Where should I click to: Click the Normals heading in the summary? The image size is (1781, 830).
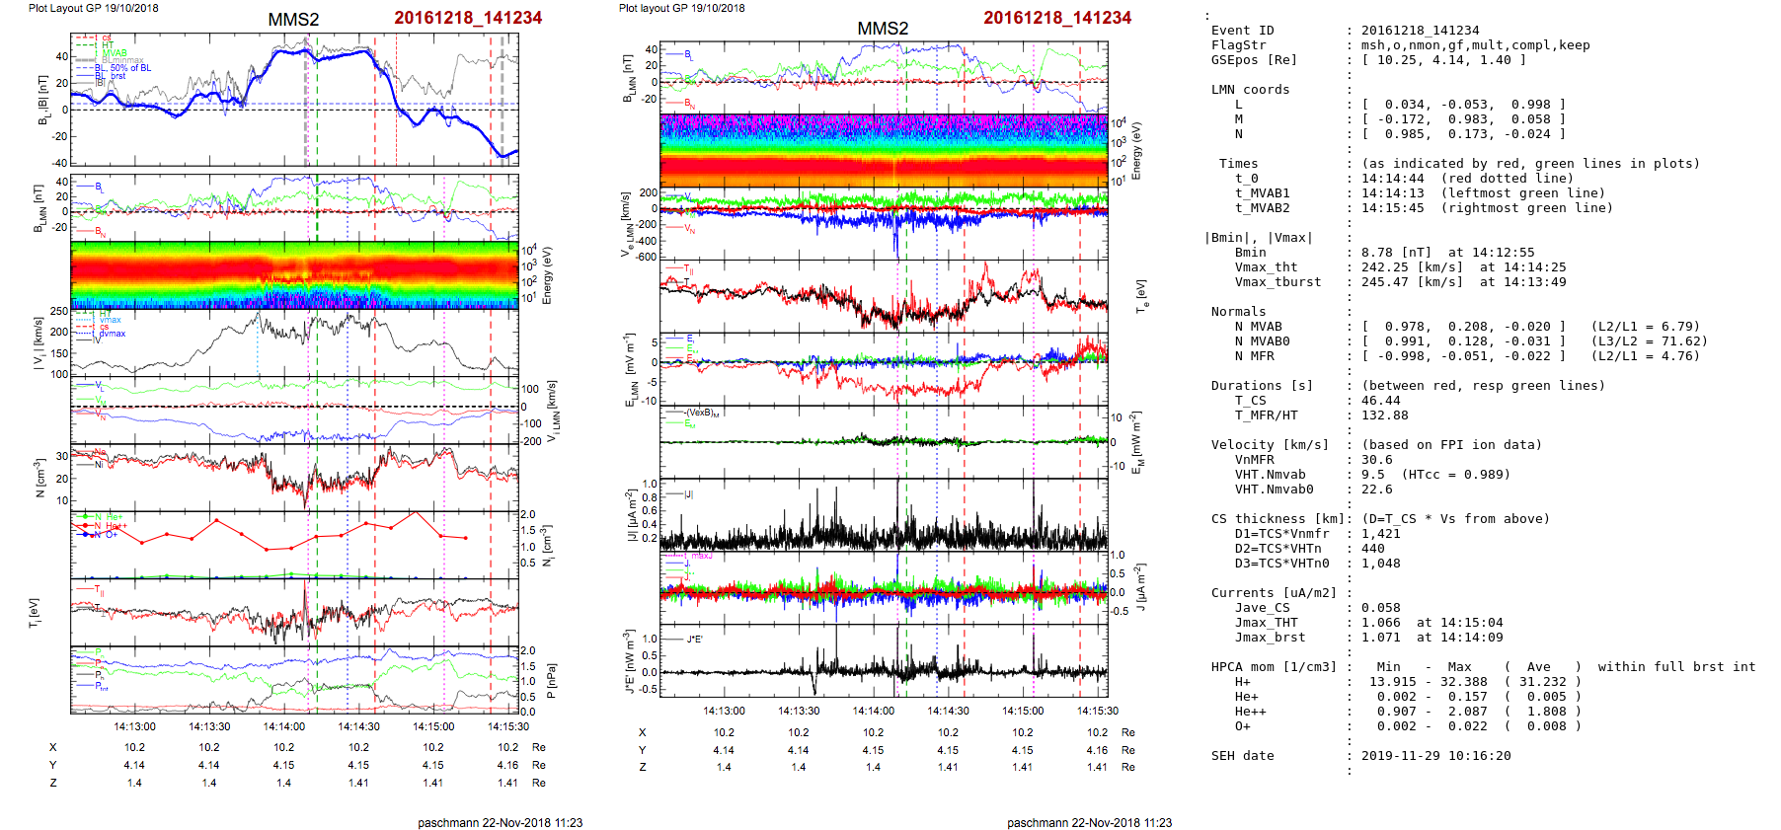point(1238,312)
